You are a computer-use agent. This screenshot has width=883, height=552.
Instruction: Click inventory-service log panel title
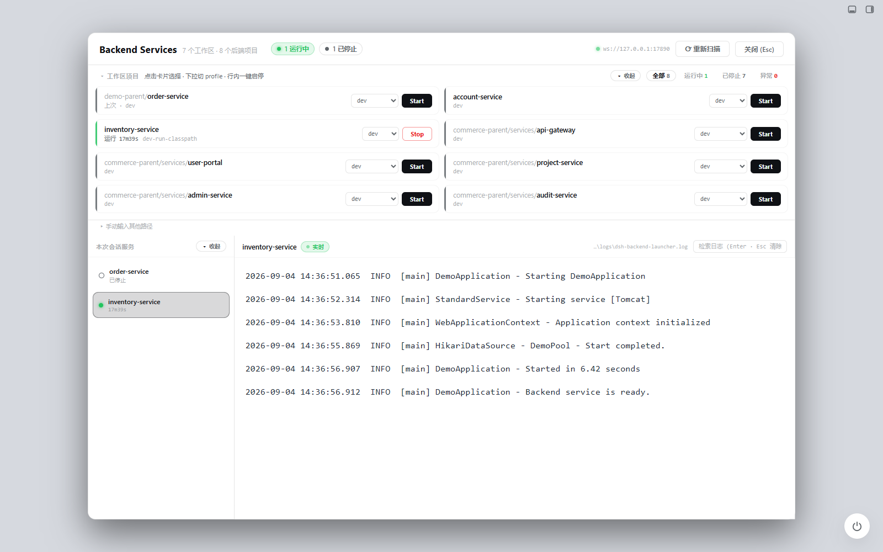tap(269, 247)
